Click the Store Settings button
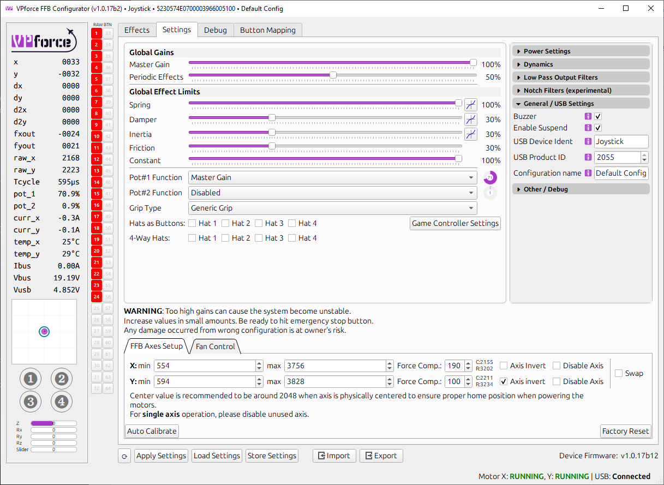This screenshot has width=664, height=485. 272,456
